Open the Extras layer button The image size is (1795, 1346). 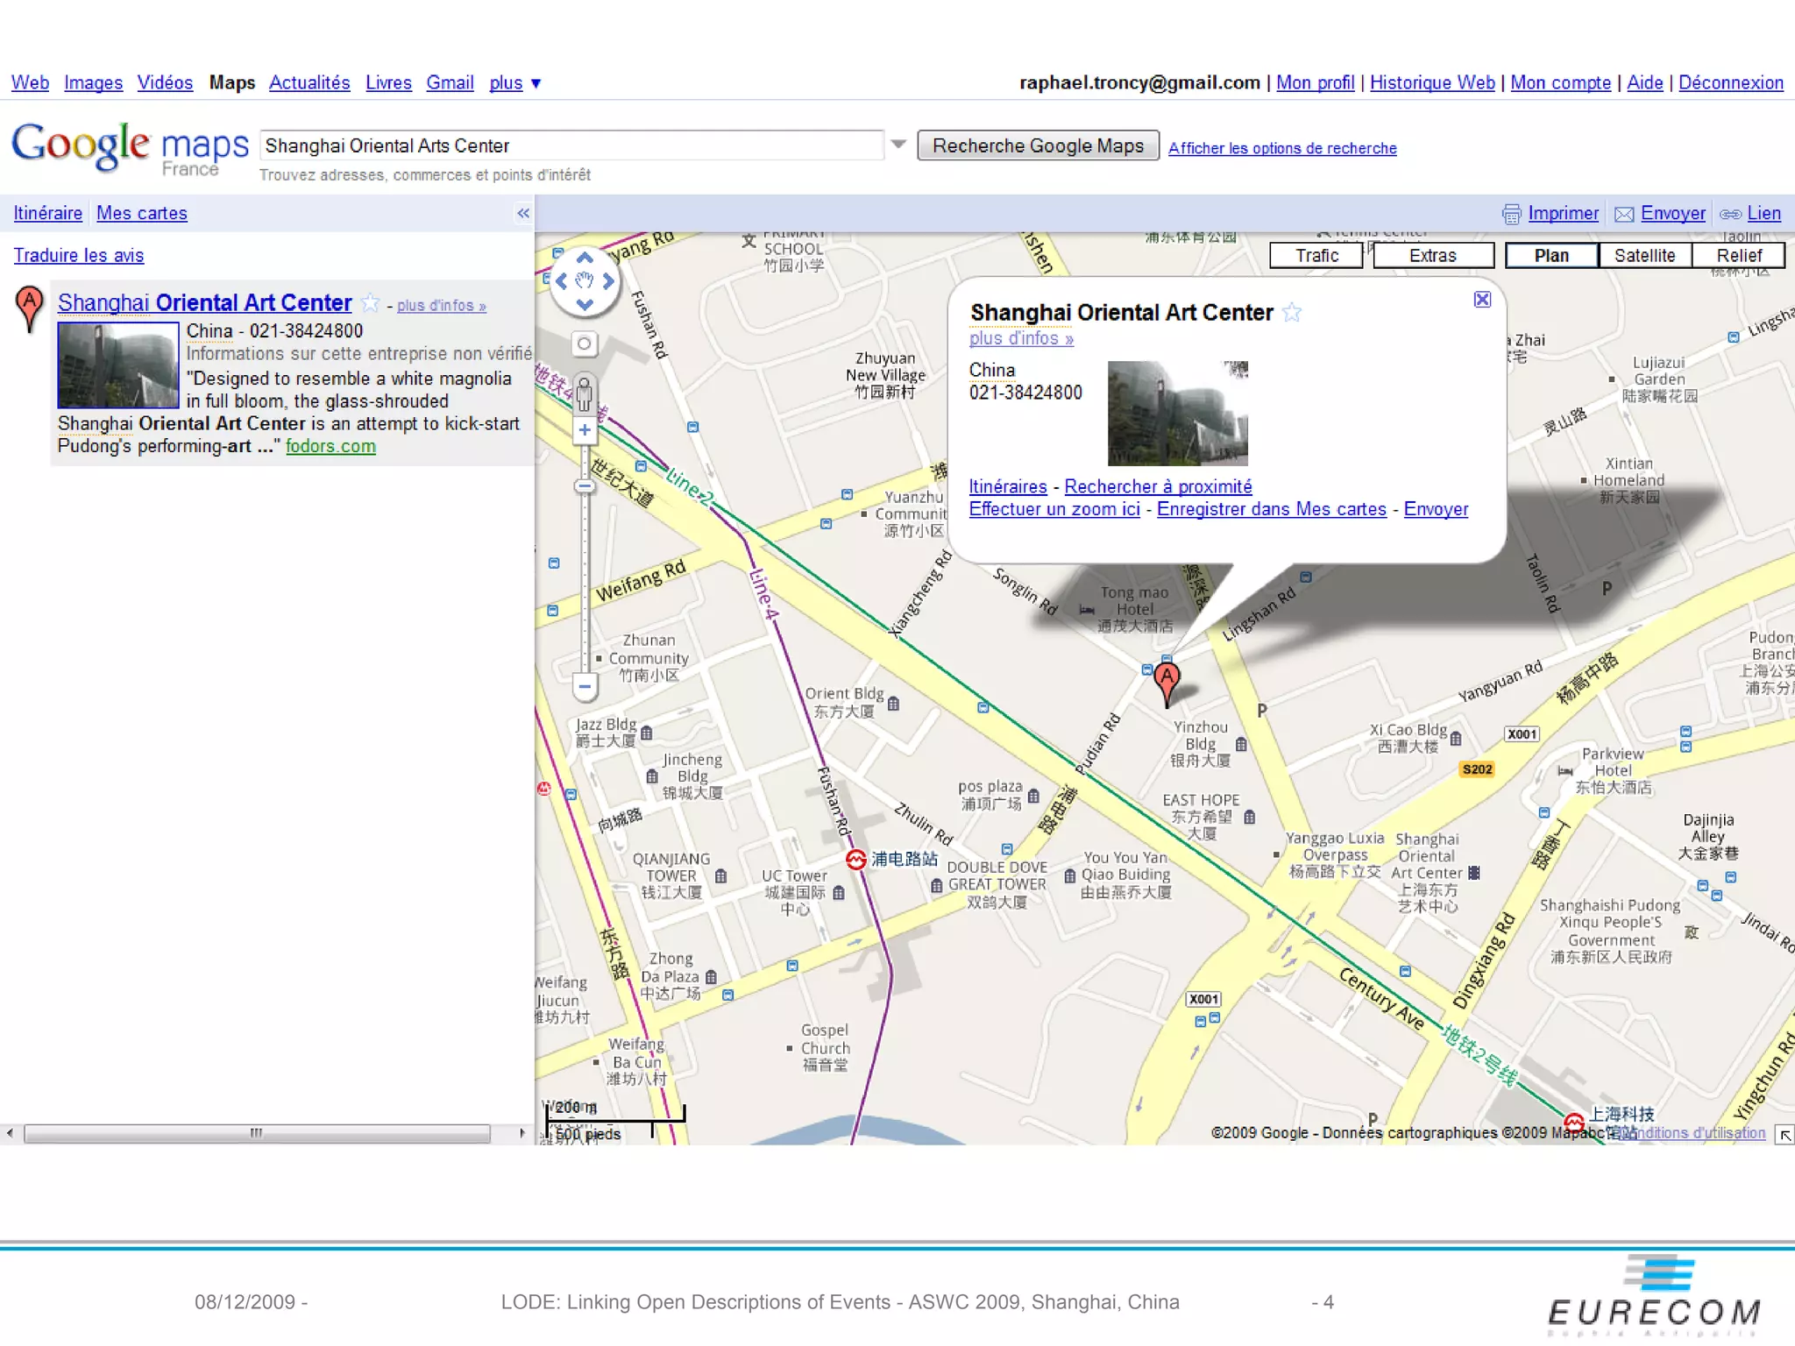(1433, 255)
